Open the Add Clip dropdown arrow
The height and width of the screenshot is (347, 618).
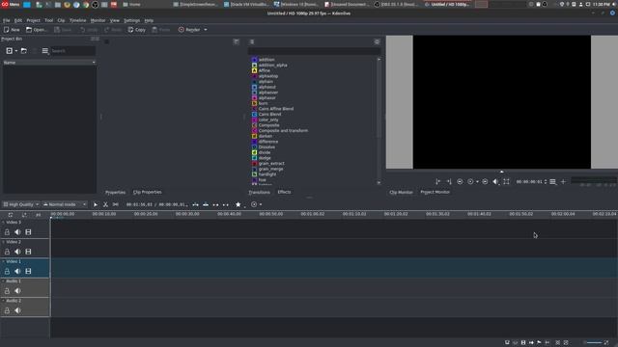16,51
